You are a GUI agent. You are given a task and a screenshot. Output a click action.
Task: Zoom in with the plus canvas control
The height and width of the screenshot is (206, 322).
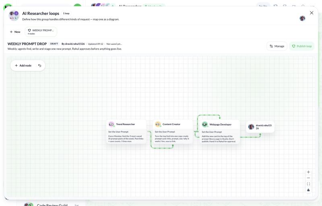(x=308, y=172)
